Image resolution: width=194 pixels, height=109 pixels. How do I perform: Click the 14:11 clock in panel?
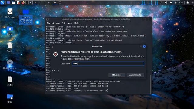point(181,2)
